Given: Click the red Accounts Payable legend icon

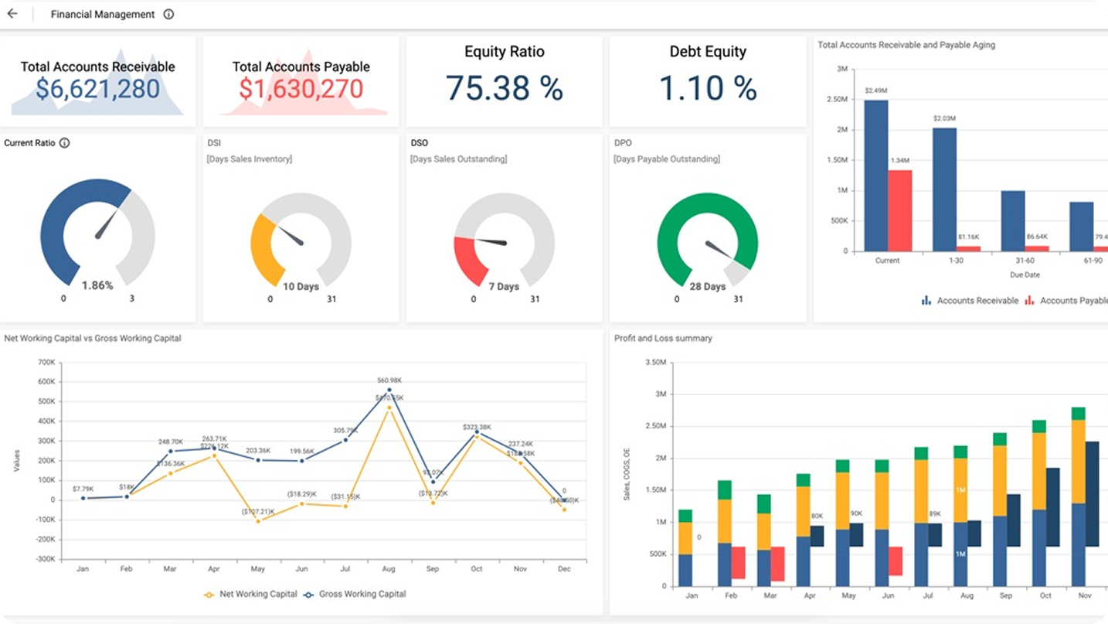Looking at the screenshot, I should pos(1029,301).
